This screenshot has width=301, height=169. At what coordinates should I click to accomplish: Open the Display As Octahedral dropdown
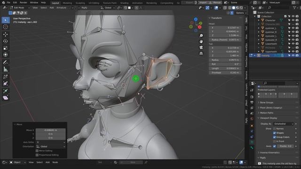click(283, 124)
